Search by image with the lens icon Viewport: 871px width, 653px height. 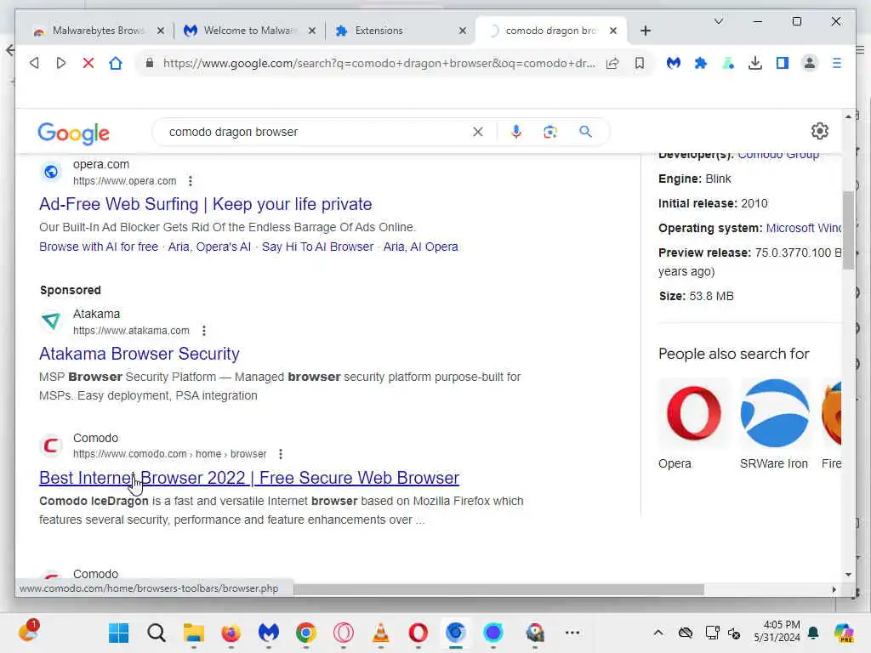[550, 132]
